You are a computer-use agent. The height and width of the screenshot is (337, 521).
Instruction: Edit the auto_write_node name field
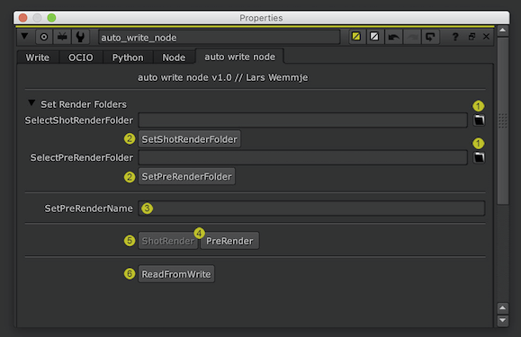click(x=220, y=37)
